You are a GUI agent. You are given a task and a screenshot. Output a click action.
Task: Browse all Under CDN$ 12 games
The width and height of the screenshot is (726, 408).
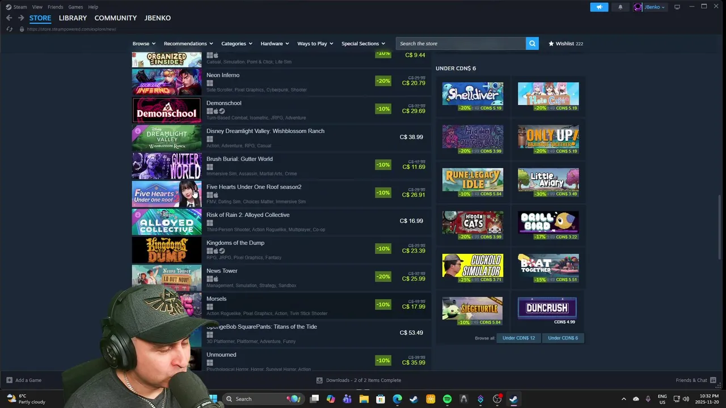518,338
